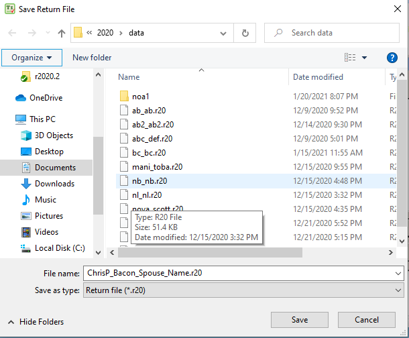
Task: Click the Save button
Action: point(299,320)
